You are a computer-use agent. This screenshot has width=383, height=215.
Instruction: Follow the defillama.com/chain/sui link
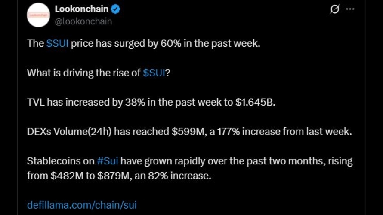82,205
